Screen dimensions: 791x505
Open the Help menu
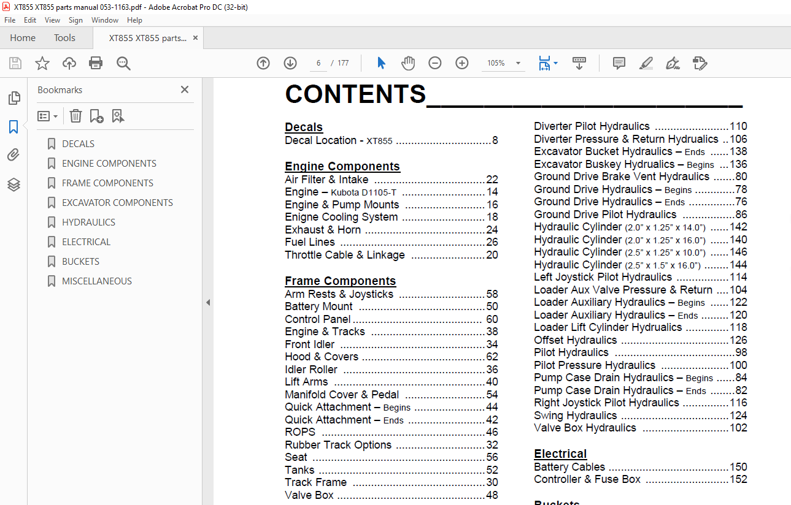134,20
